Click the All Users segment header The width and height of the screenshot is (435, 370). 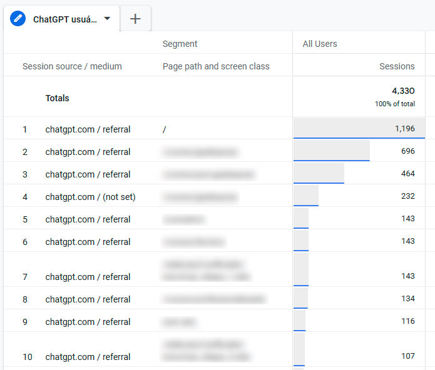click(x=320, y=44)
